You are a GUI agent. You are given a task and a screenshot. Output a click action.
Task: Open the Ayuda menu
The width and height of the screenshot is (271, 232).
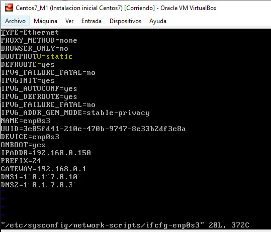pos(158,21)
